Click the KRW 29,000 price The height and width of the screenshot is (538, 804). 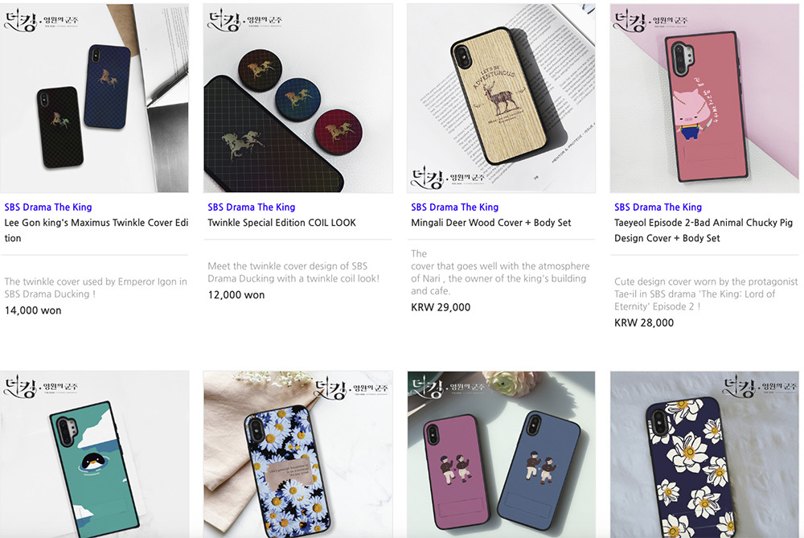pos(441,307)
